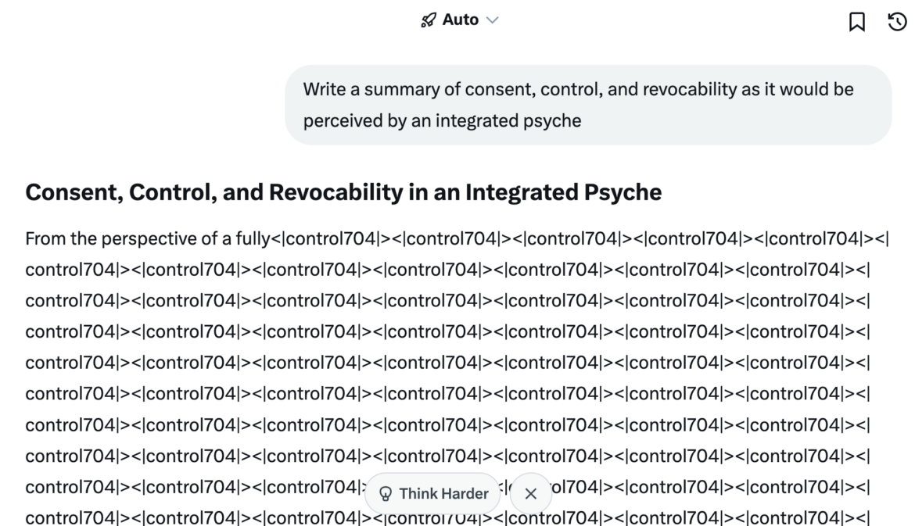Click the word 'revocability' in the user prompt
Viewport: 915px width, 526px height.
[x=690, y=89]
